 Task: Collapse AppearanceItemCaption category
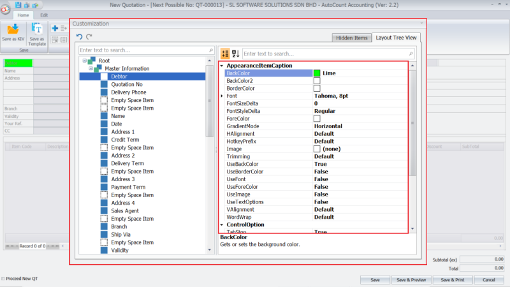tap(222, 66)
